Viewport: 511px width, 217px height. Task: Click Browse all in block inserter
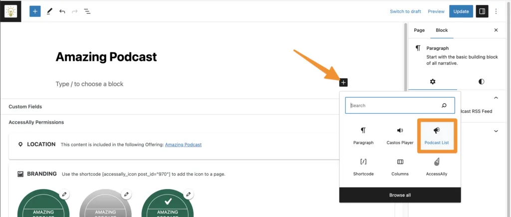pyautogui.click(x=400, y=195)
